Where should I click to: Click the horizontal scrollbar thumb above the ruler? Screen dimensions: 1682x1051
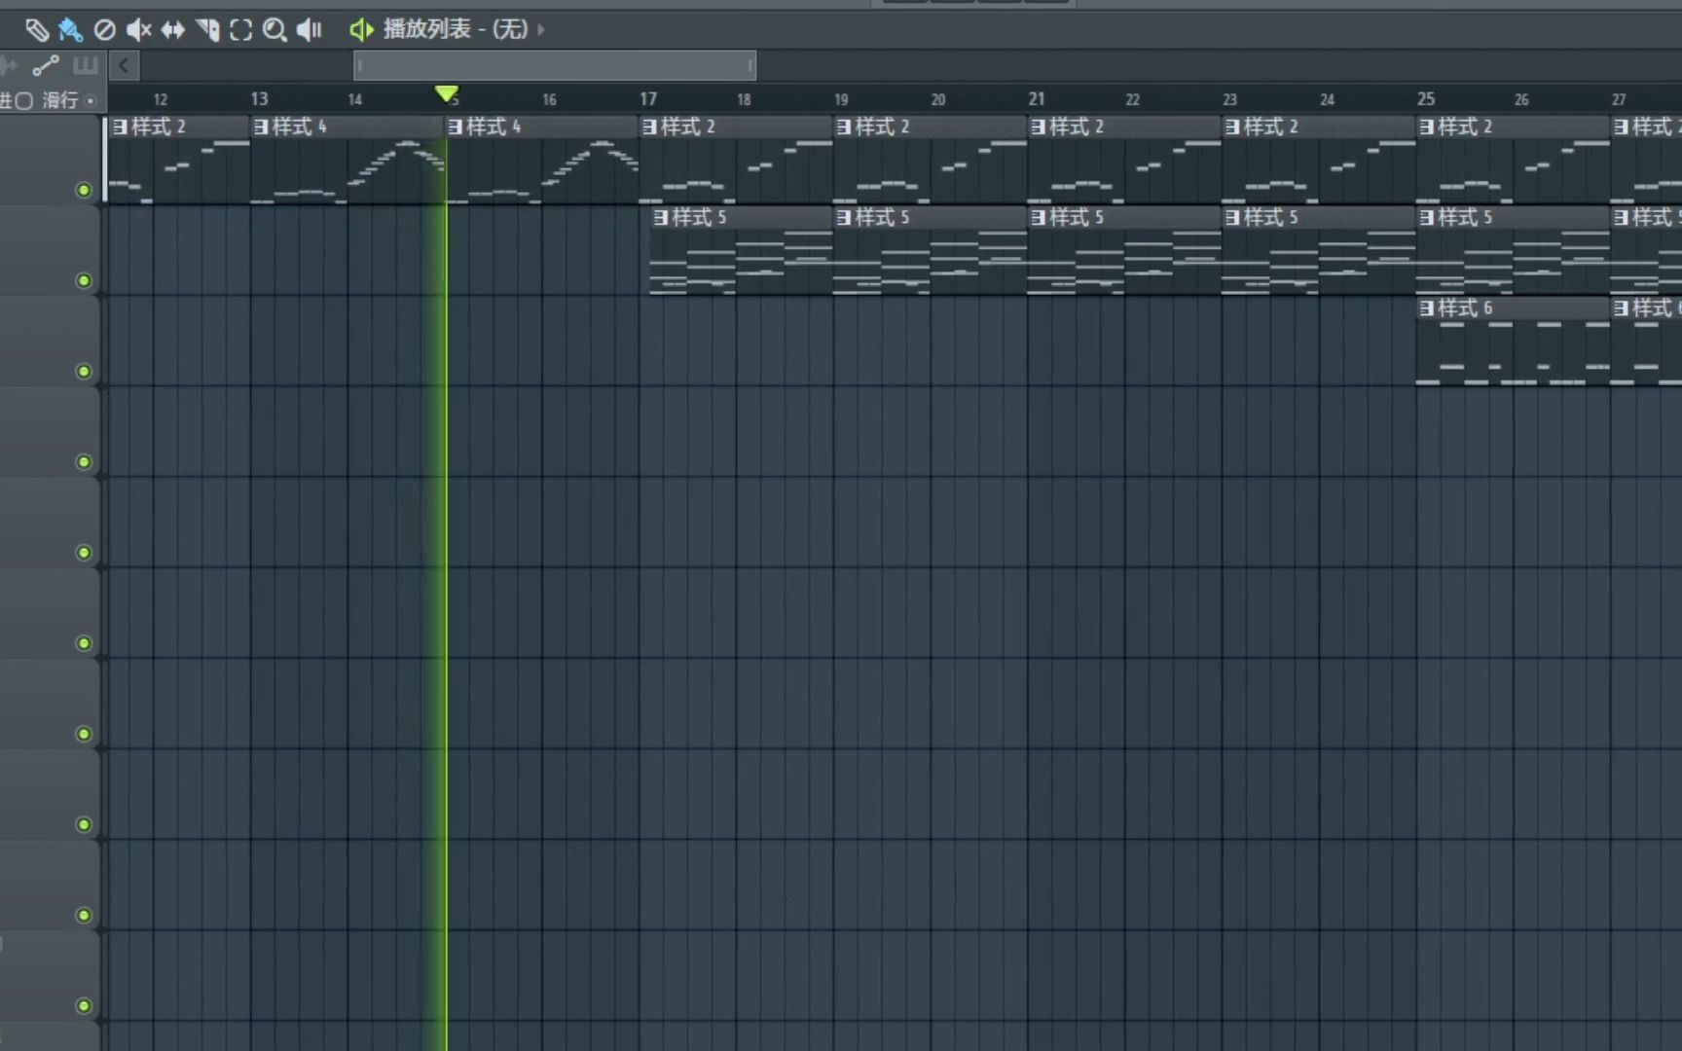[555, 66]
